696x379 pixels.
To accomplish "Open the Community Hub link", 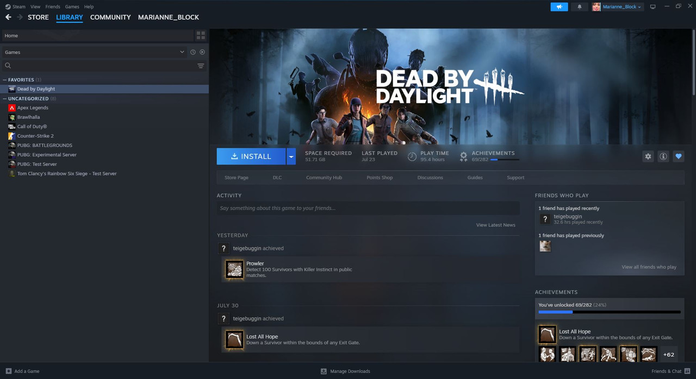I will tap(324, 178).
